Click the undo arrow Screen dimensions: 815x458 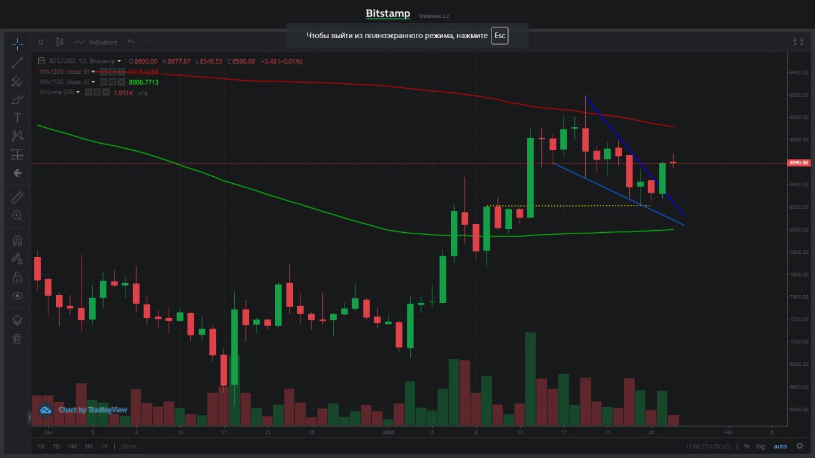pyautogui.click(x=131, y=42)
